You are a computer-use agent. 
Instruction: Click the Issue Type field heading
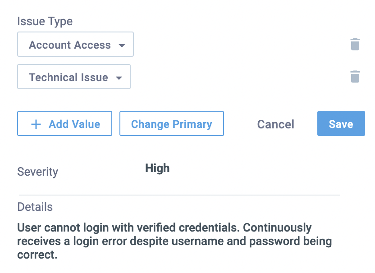pyautogui.click(x=45, y=22)
